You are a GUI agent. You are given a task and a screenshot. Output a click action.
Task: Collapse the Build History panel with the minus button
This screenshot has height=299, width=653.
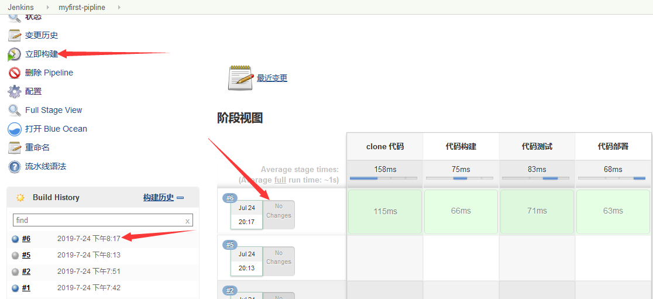tap(180, 198)
